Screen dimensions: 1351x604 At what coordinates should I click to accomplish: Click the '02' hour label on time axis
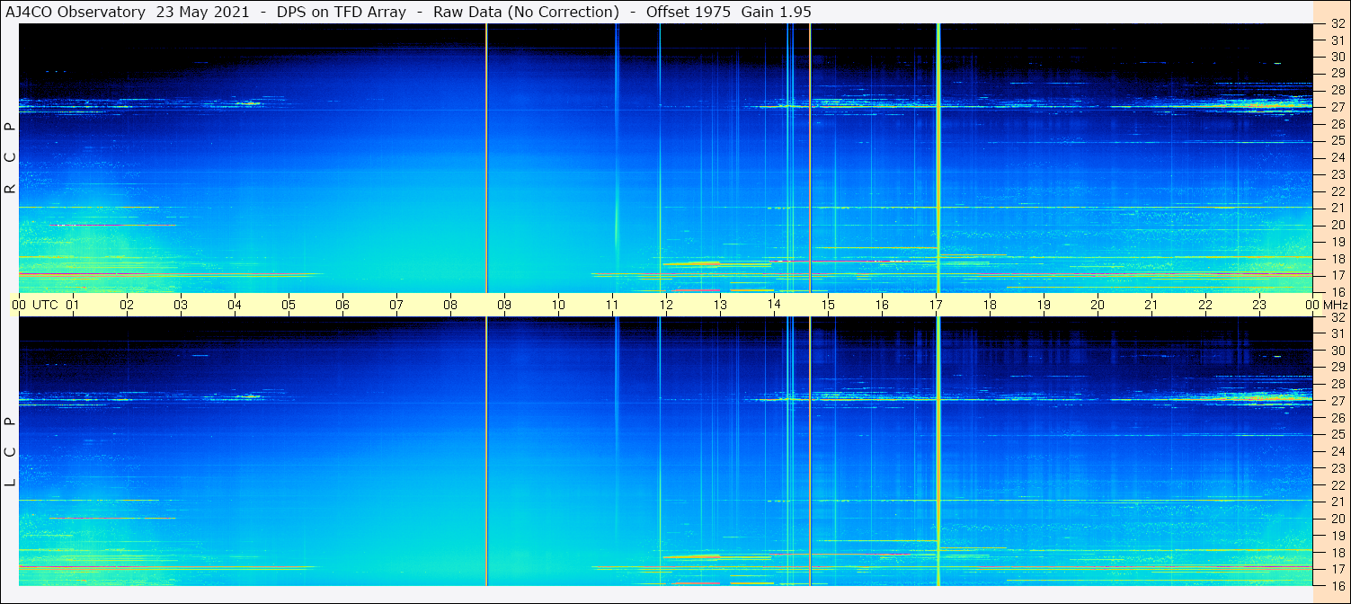tap(127, 305)
